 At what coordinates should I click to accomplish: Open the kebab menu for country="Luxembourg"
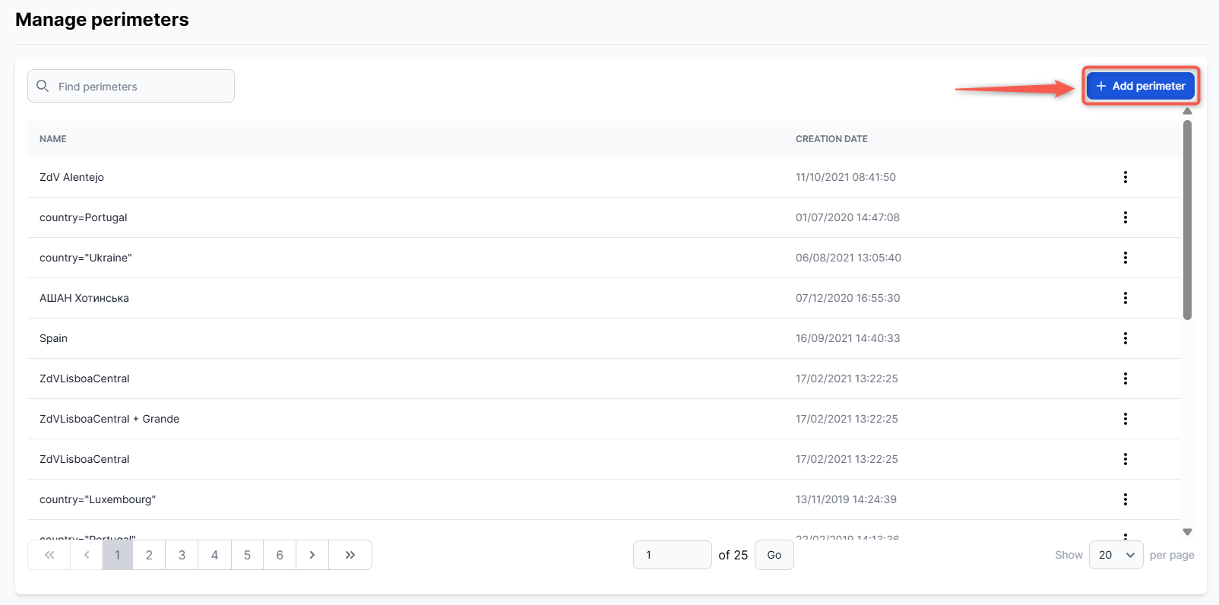(x=1125, y=499)
